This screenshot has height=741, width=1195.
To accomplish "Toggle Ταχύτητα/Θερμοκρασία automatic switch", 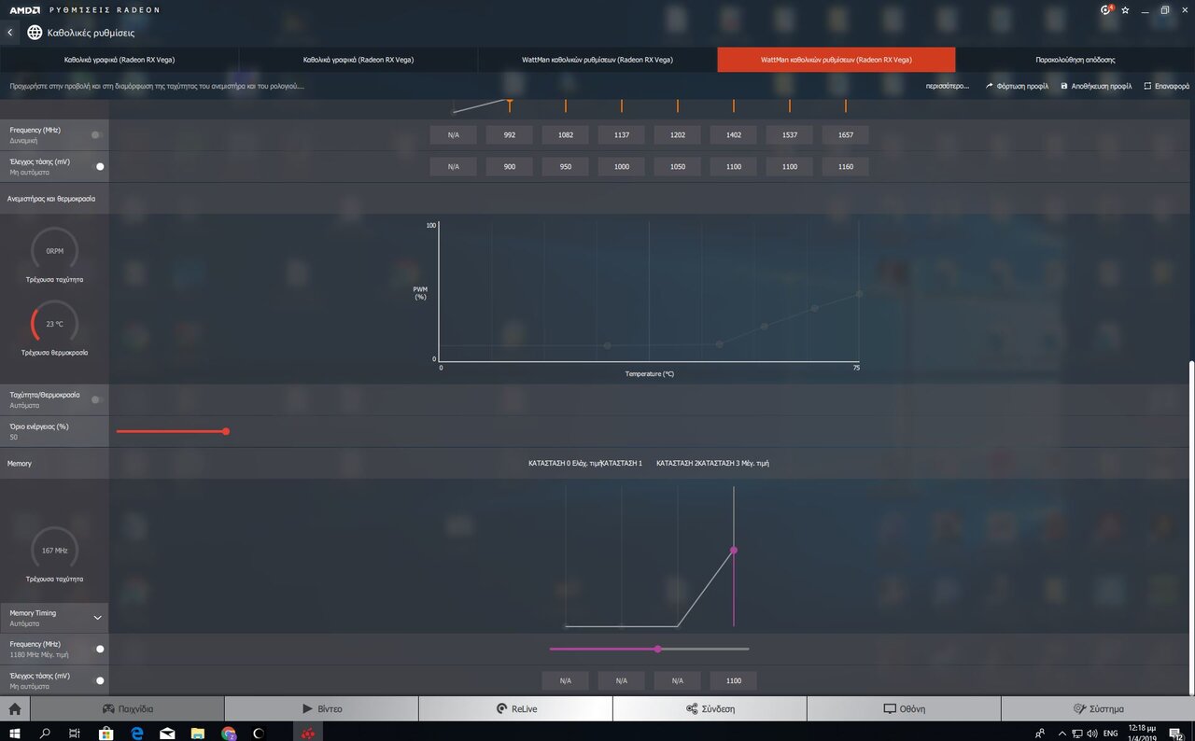I will pos(97,399).
